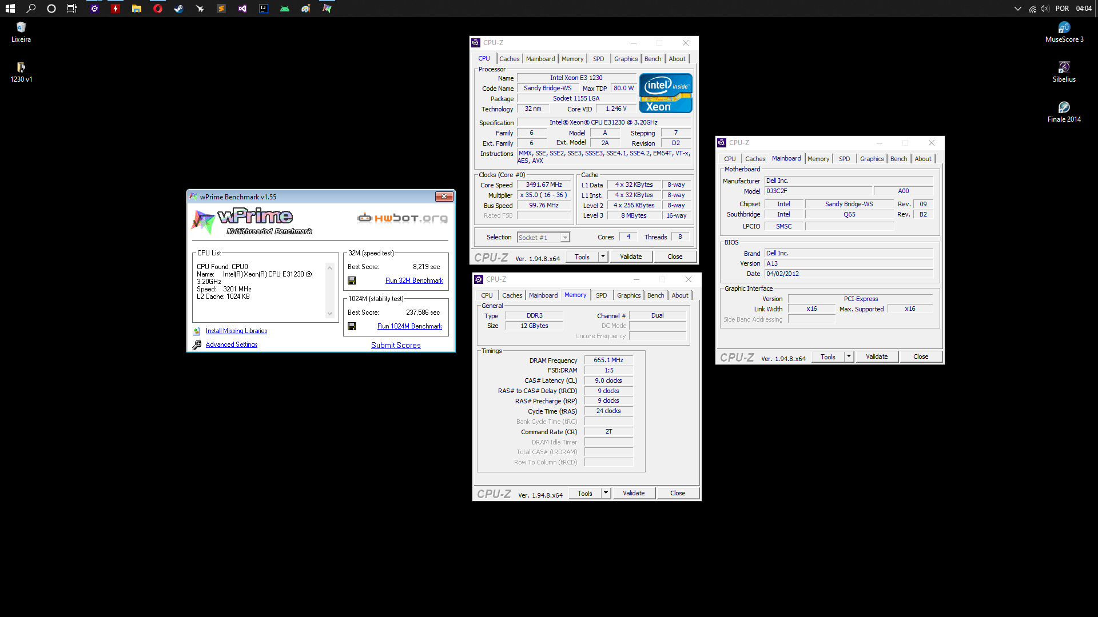Viewport: 1098px width, 617px height.
Task: Open taskbar search magnifier
Action: pyautogui.click(x=31, y=9)
